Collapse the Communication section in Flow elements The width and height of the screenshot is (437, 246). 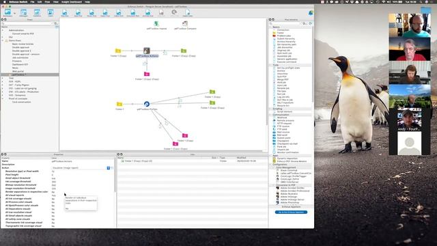(x=270, y=115)
